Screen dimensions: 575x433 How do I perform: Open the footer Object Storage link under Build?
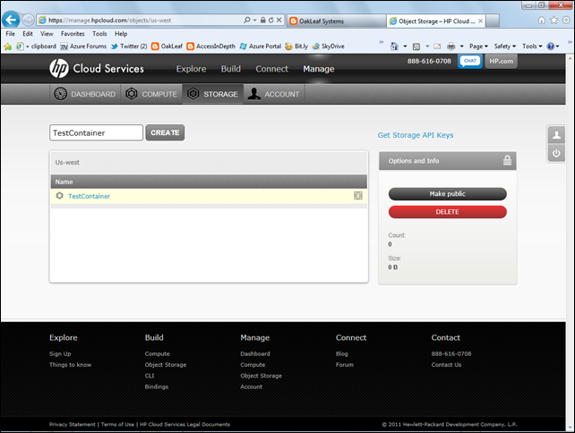(x=166, y=365)
